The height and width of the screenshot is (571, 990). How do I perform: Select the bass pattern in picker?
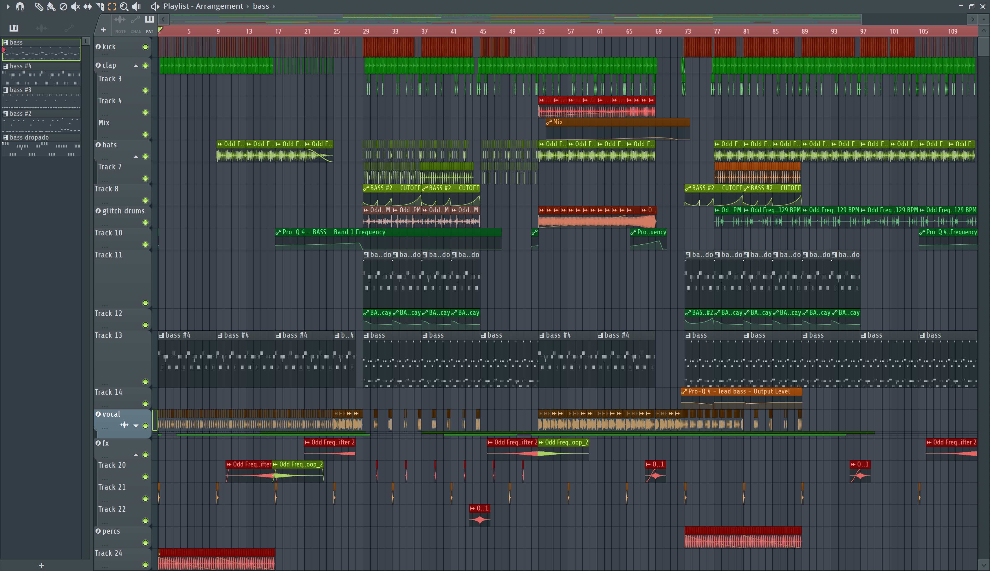coord(41,50)
